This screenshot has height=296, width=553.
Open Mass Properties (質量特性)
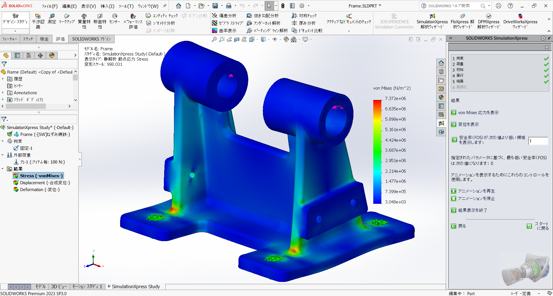pyautogui.click(x=84, y=21)
